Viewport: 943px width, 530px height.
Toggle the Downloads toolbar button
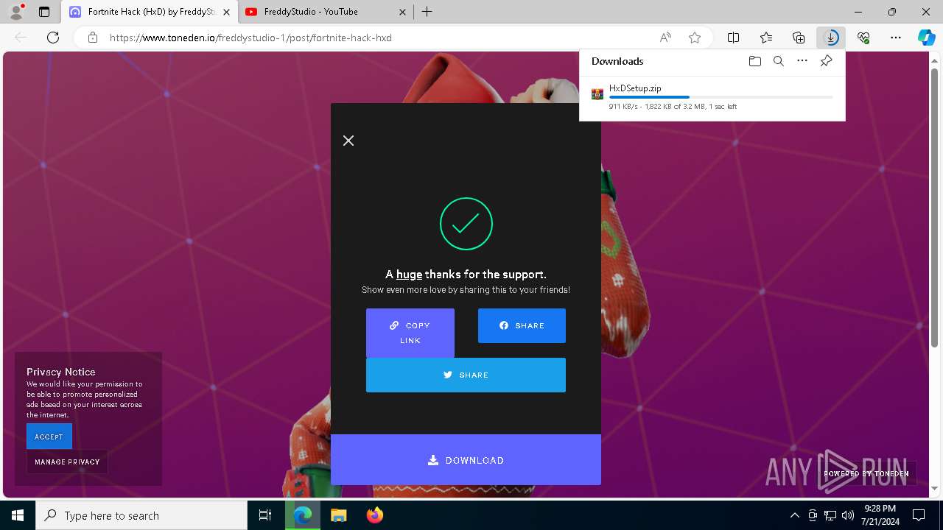(831, 38)
